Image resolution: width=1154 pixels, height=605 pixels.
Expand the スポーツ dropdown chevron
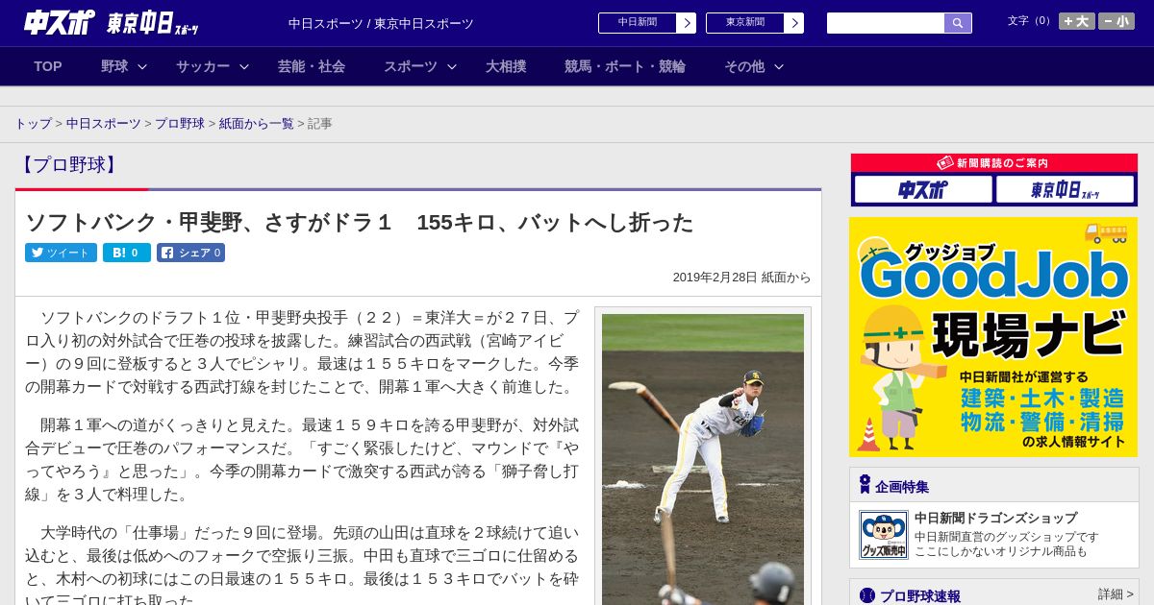[452, 66]
